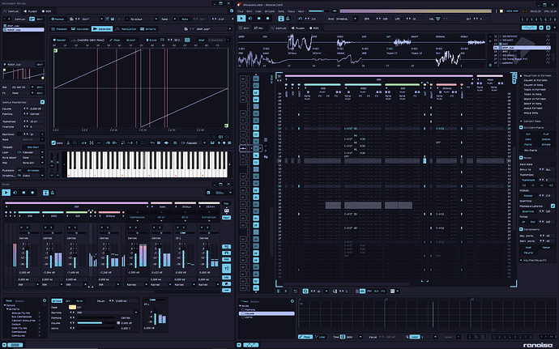Image resolution: width=559 pixels, height=349 pixels.
Task: Click the Panning slider in track device panel
Action: click(x=96, y=317)
